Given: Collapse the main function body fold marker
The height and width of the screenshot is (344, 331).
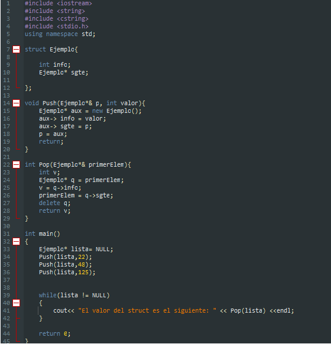Looking at the screenshot, I should point(16,242).
